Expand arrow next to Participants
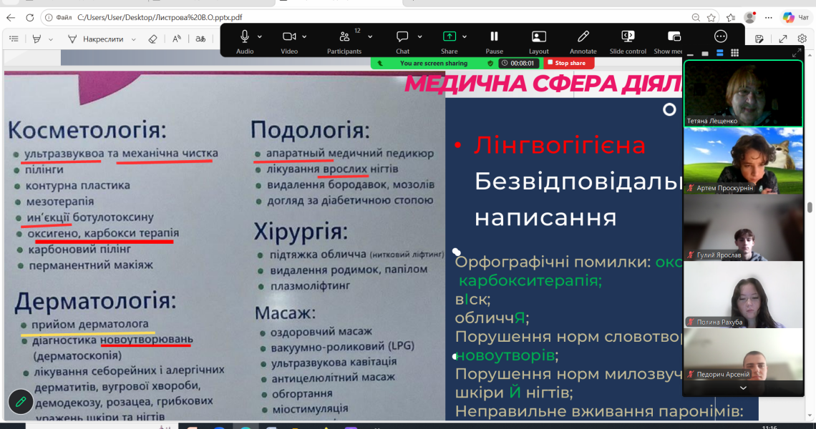Screen dimensions: 816x429 (370, 37)
